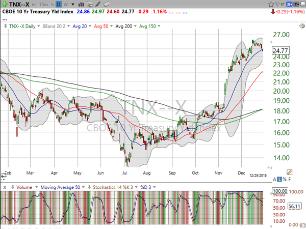Switch scale to Percent '%'
Screen dimensions: 306x229
pos(285,179)
